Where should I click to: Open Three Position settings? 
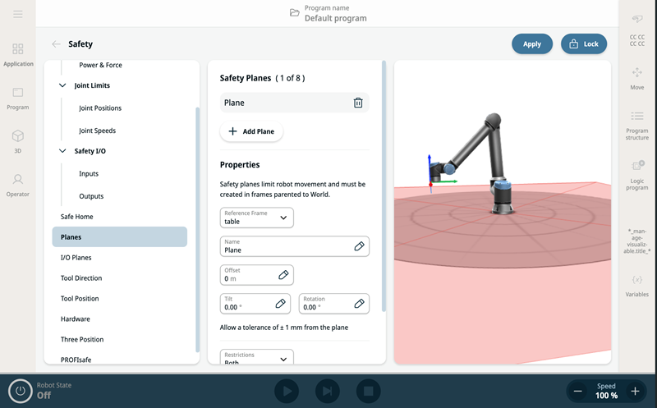[x=82, y=339]
